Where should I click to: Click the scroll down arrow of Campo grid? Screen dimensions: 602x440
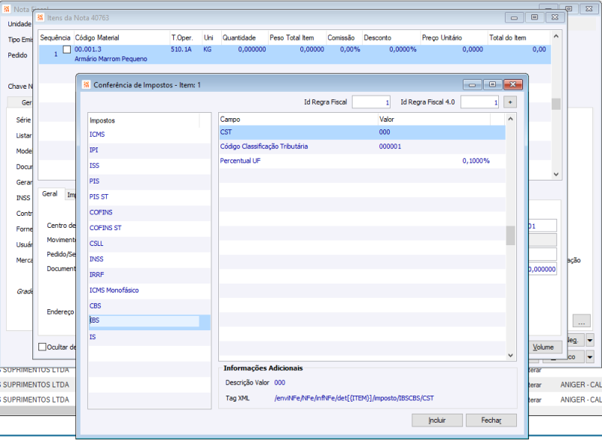coord(510,356)
